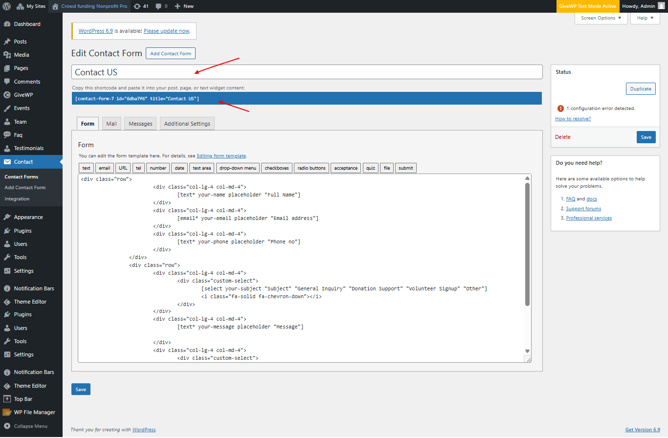Open the Top Bar menu item
This screenshot has width=668, height=438.
point(23,399)
